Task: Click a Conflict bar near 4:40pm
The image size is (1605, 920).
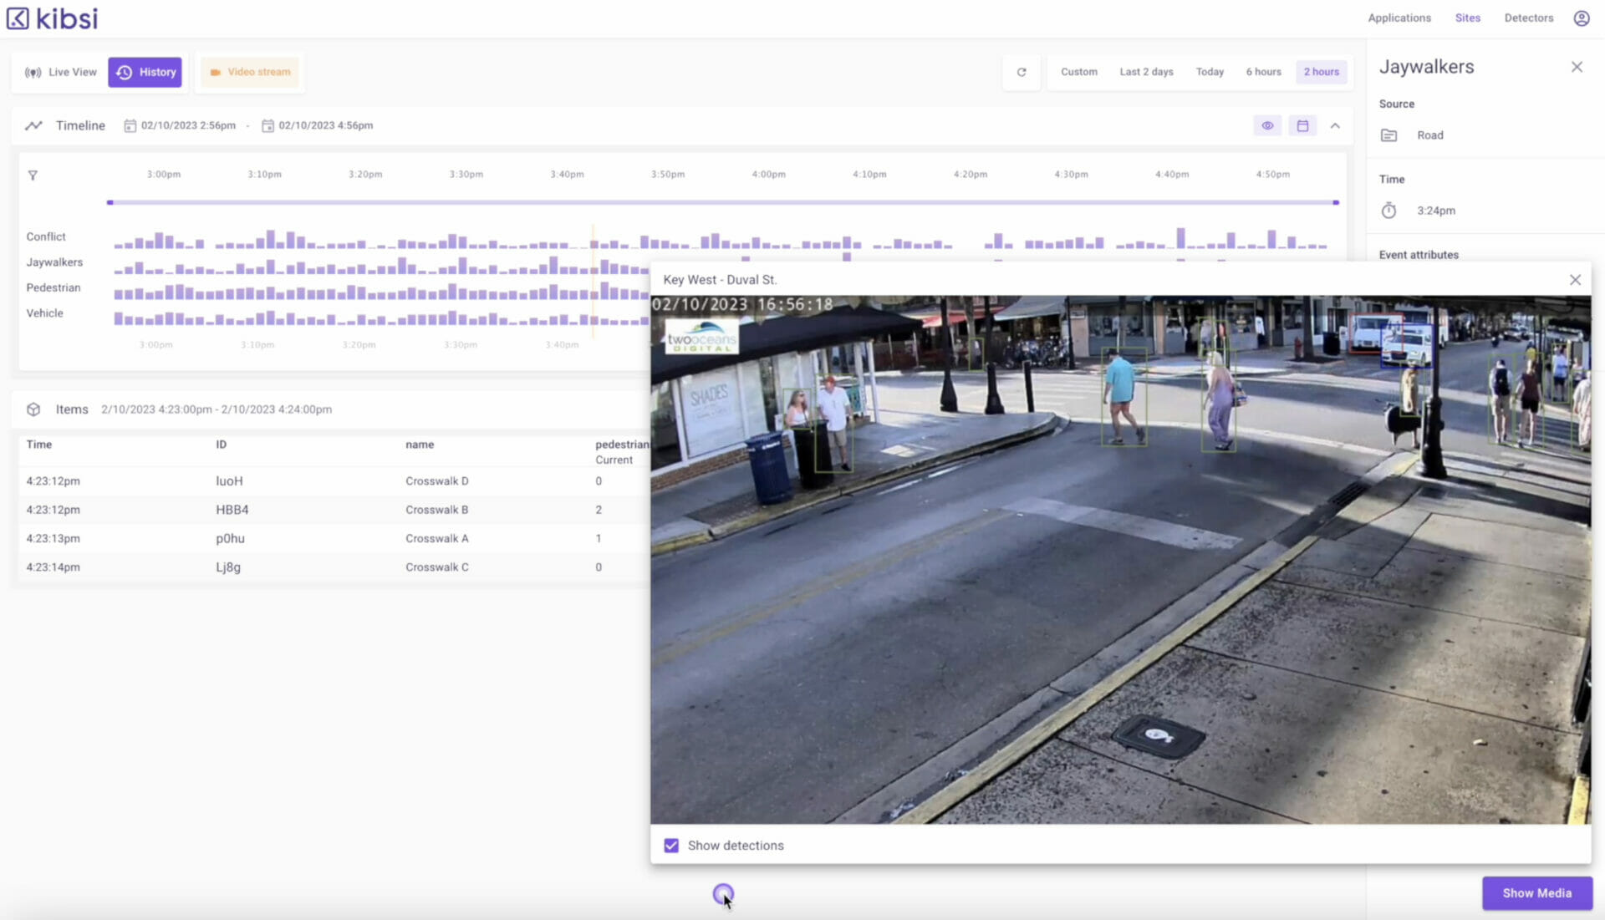Action: click(x=1180, y=238)
